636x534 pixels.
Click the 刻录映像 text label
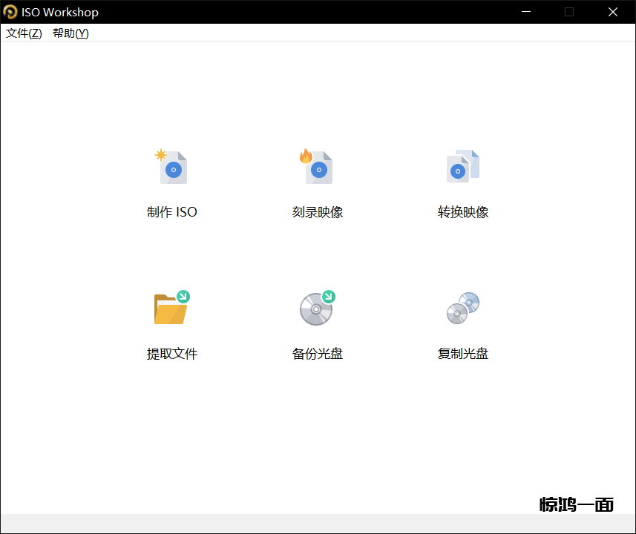(318, 212)
